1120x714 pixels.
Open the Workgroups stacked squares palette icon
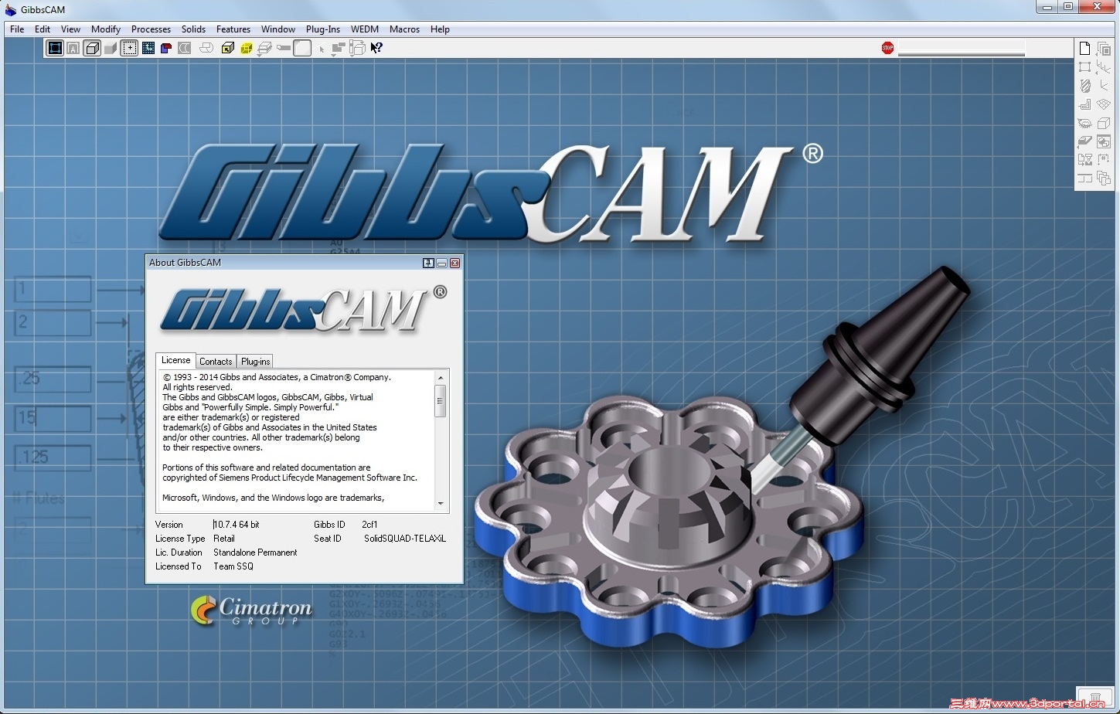[x=1104, y=49]
